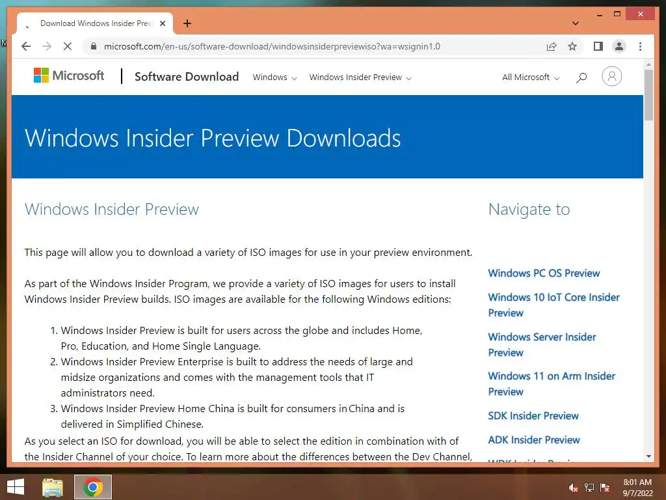Click the Microsoft logo
This screenshot has height=500, width=666.
(69, 76)
